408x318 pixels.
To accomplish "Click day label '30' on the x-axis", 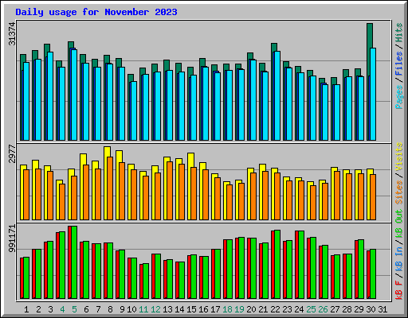I will click(x=371, y=309).
